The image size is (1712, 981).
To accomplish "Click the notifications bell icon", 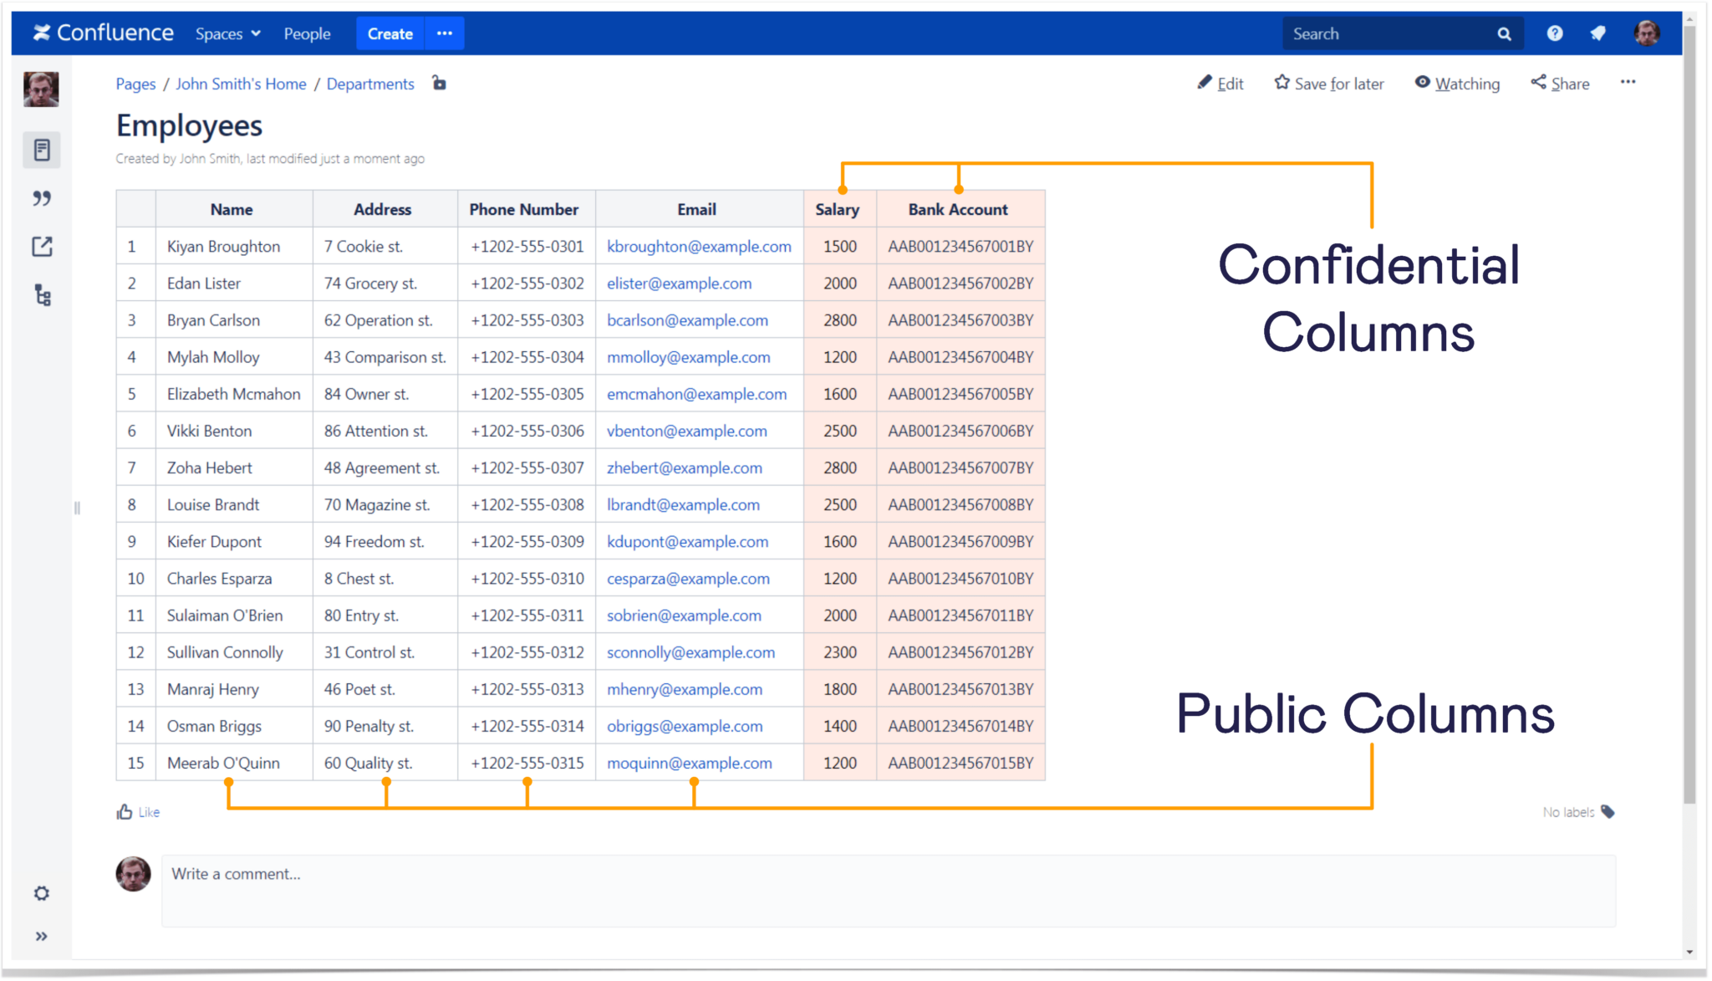I will click(1598, 33).
